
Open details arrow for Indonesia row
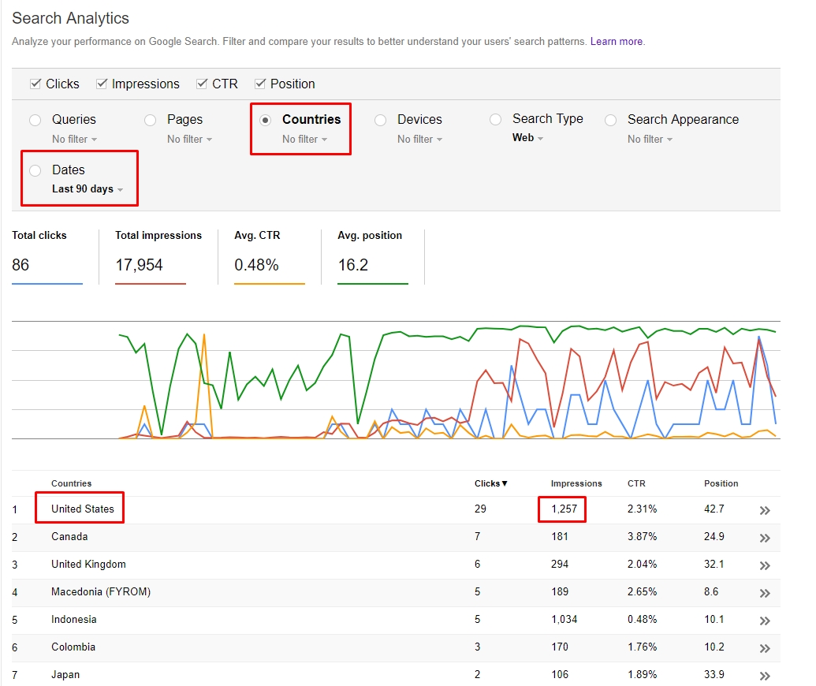(x=764, y=621)
